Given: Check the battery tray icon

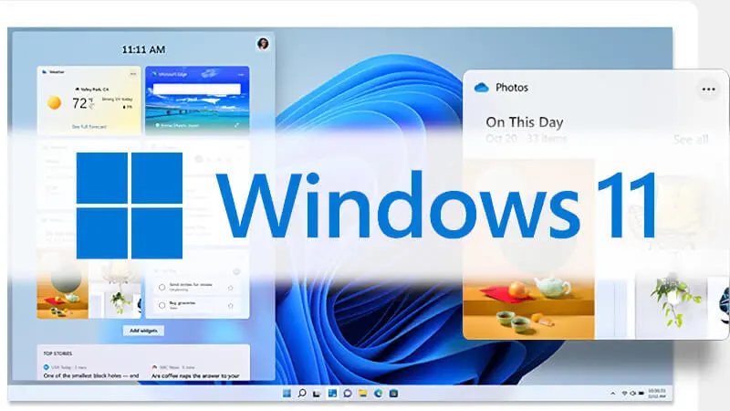Looking at the screenshot, I should (x=641, y=394).
